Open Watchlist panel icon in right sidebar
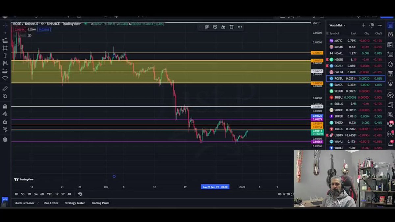This screenshot has height=222, width=395. pyautogui.click(x=390, y=25)
